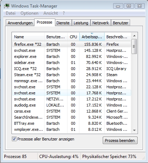Viewport: 148px width, 163px height.
Task: Switch to the Dienste tab
Action: click(x=63, y=23)
